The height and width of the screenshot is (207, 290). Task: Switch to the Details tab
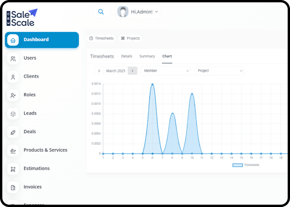click(126, 56)
